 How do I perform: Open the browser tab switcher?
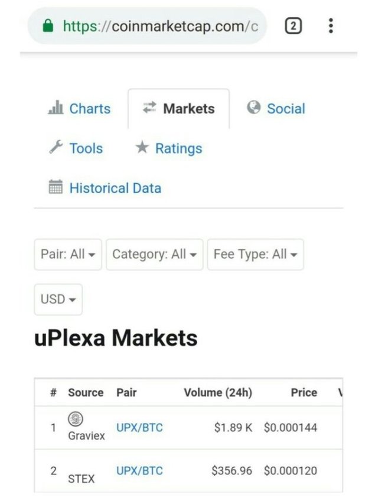click(x=293, y=25)
